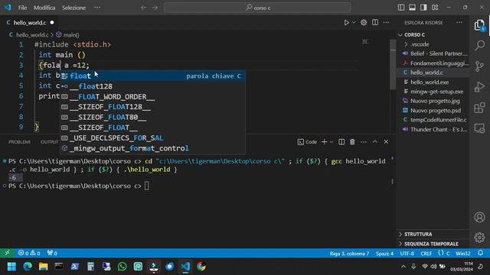The image size is (490, 275).
Task: Toggle secondary side bar layout
Action: 423,8
